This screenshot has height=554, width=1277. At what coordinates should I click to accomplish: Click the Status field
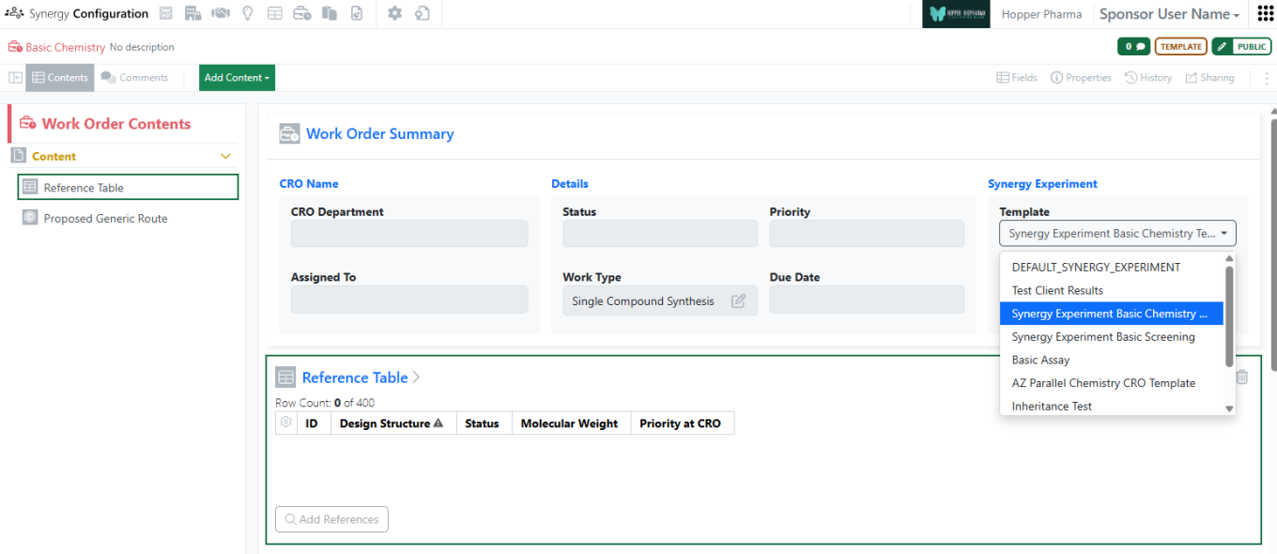point(660,234)
